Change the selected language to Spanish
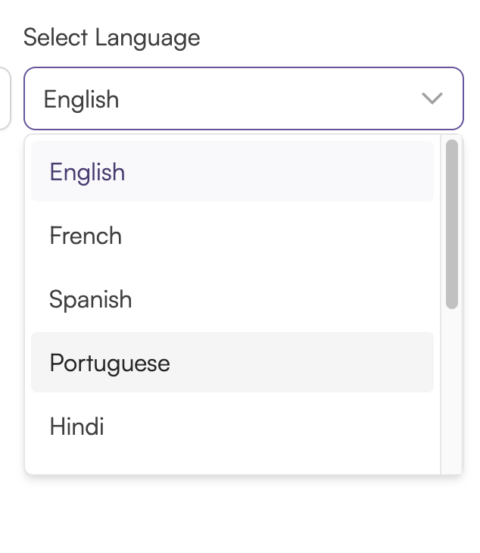480x553 pixels. tap(232, 299)
